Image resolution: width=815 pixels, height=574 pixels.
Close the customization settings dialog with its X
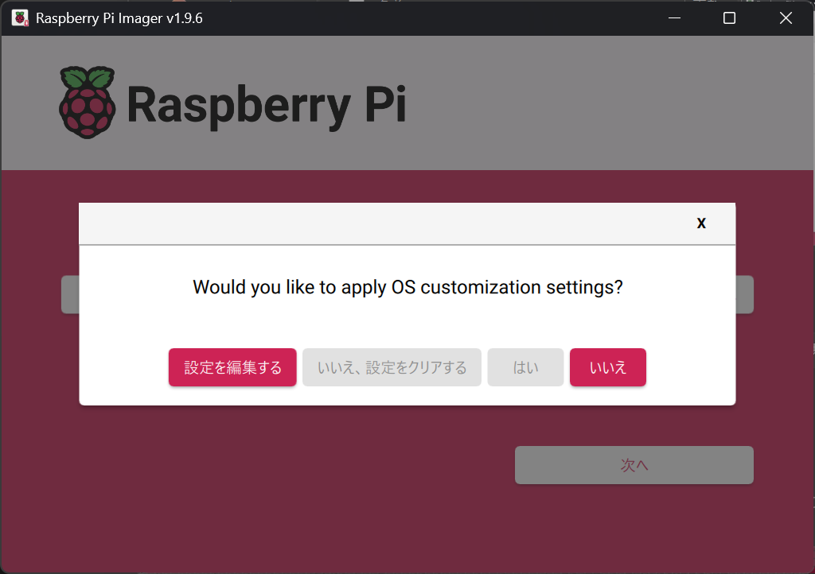pos(701,223)
